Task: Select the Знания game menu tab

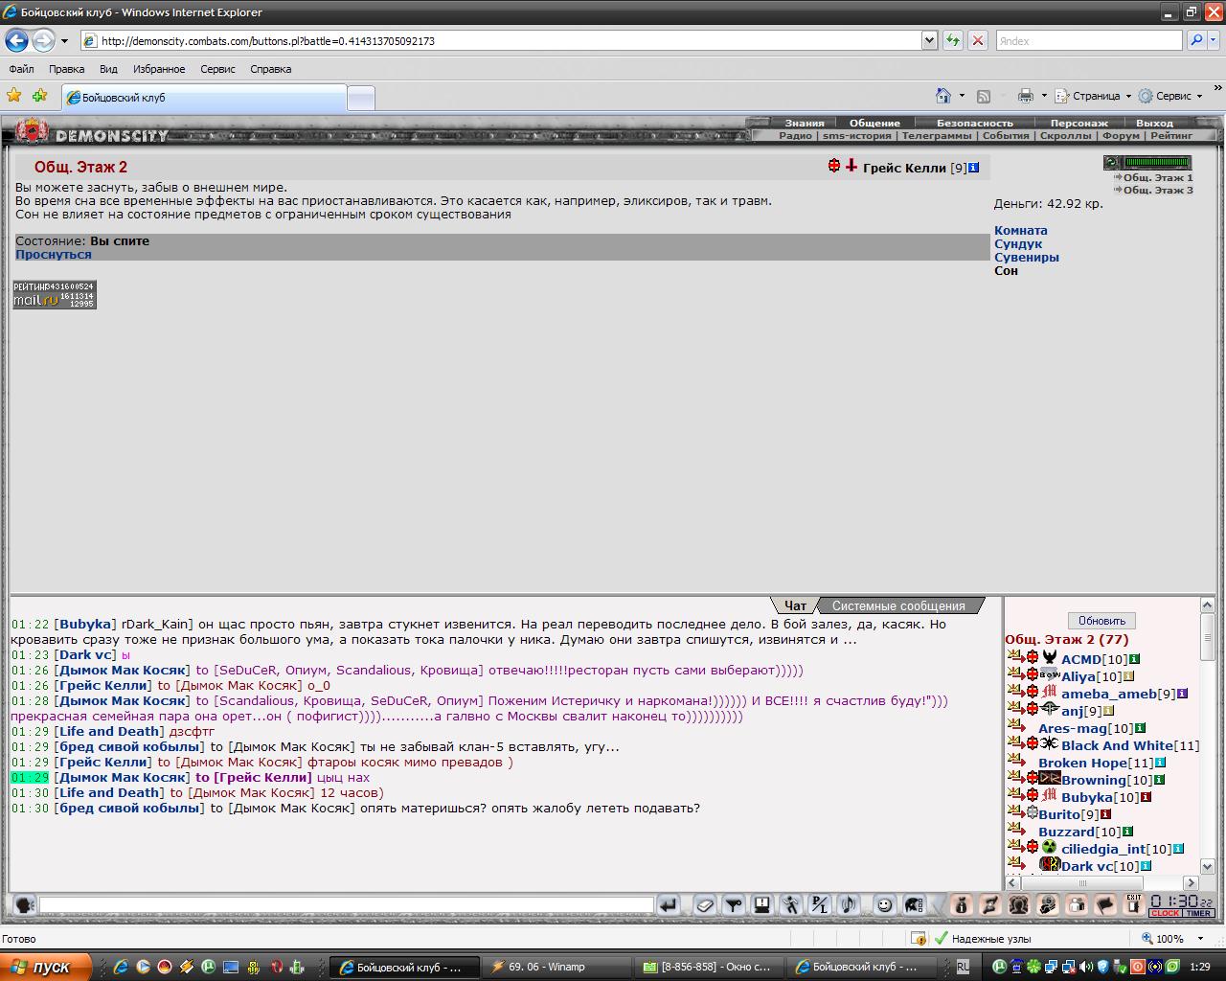Action: (x=805, y=123)
